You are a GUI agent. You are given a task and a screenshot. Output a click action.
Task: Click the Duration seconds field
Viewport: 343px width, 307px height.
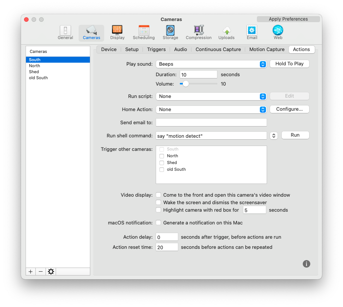point(198,74)
